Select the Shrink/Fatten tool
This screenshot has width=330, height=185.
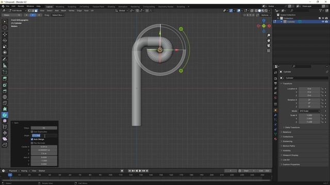[x=5, y=133]
